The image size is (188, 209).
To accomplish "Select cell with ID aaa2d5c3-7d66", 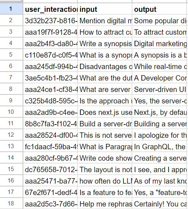I will click(50, 204).
